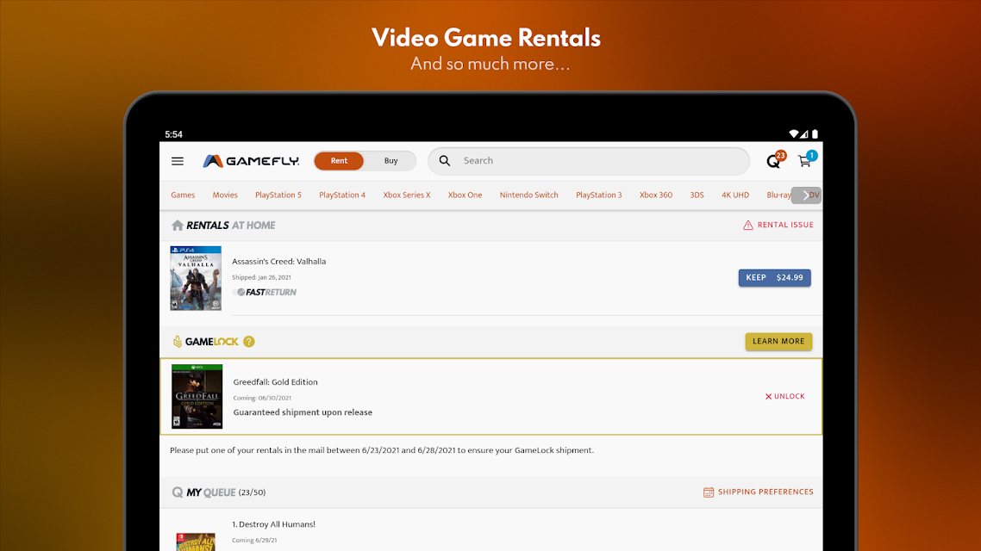The height and width of the screenshot is (551, 981).
Task: Click the Learn More button
Action: [x=778, y=342]
